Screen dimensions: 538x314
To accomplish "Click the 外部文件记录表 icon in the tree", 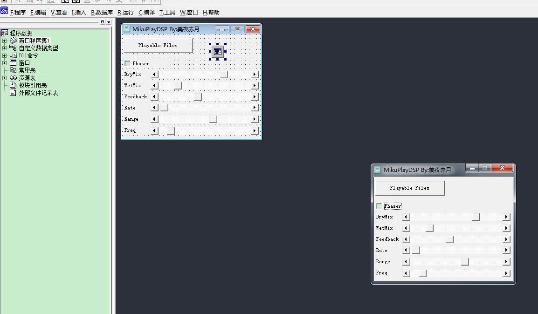I will pyautogui.click(x=13, y=93).
